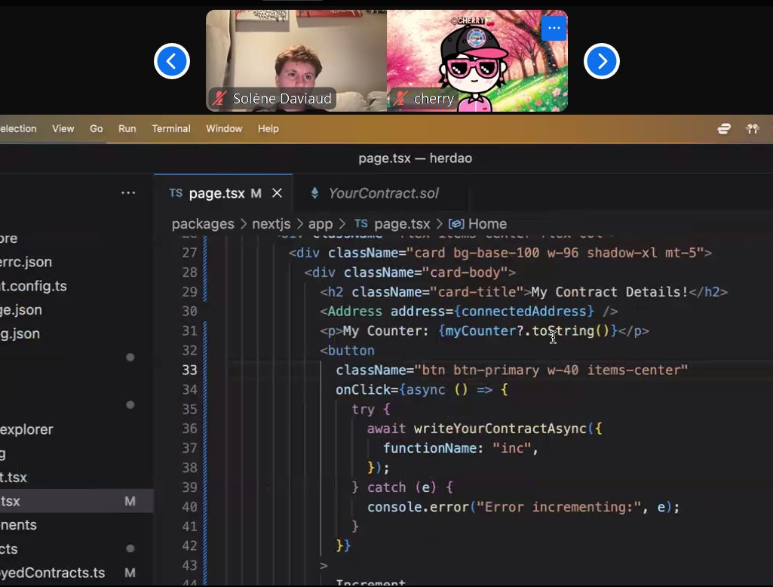Viewport: 773px width, 587px height.
Task: Open the Go menu
Action: pyautogui.click(x=96, y=129)
